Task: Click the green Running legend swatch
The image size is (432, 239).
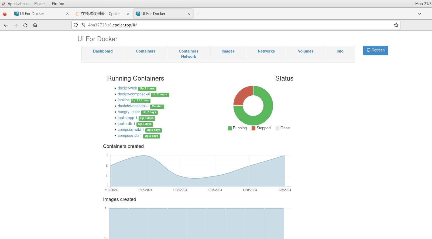Action: [x=230, y=128]
